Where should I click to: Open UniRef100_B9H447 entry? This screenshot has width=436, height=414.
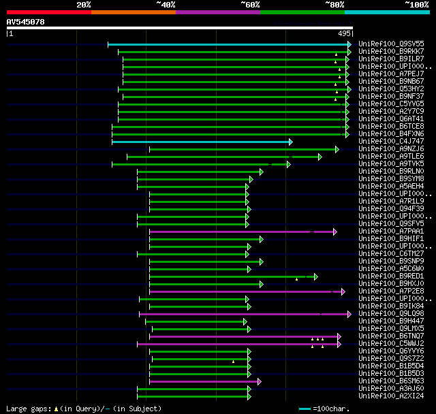[391, 321]
